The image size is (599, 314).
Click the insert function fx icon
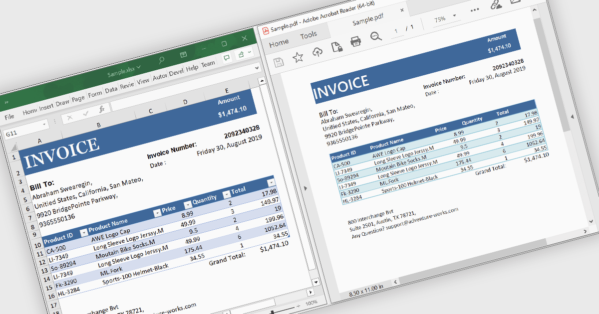click(x=101, y=109)
